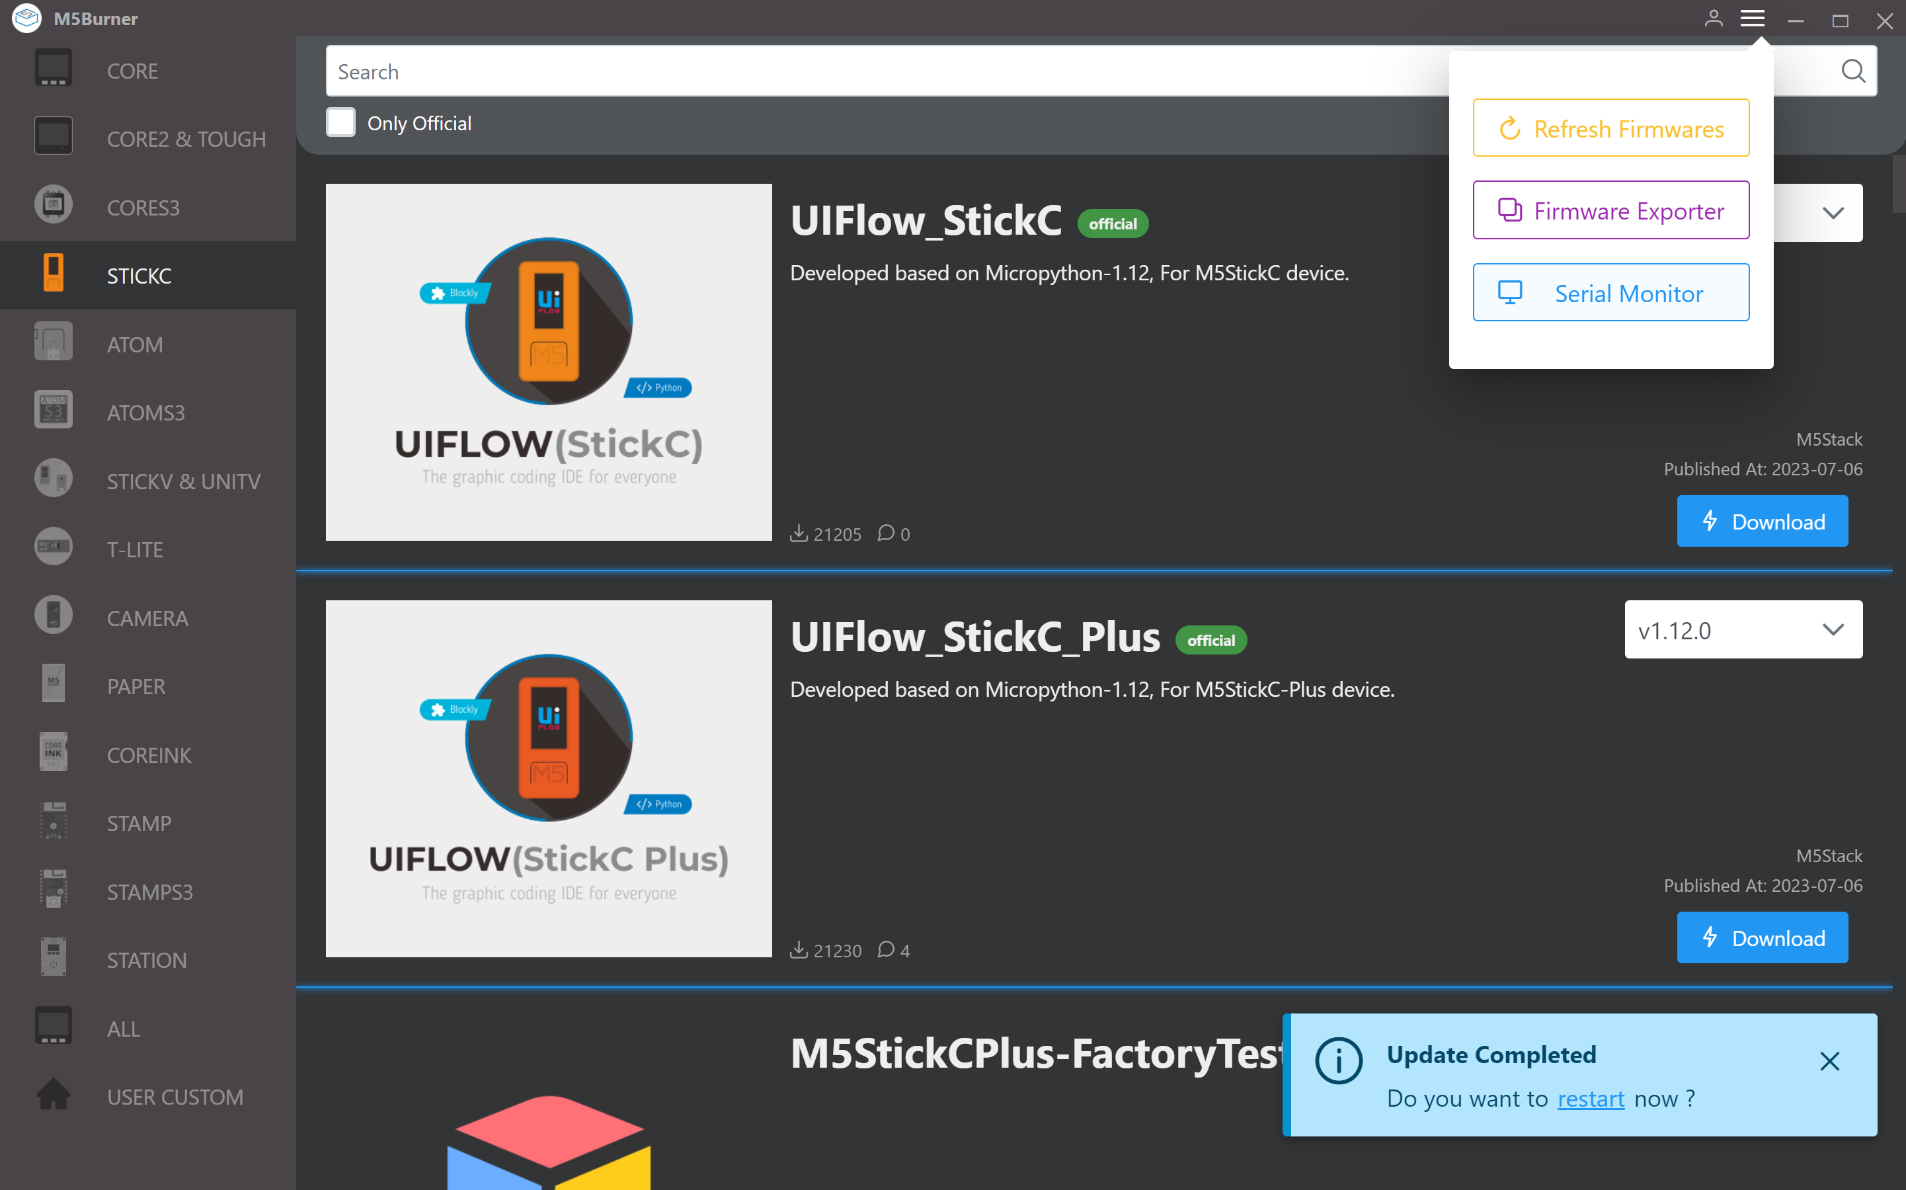The height and width of the screenshot is (1190, 1906).
Task: Click the search magnifier icon
Action: pos(1853,71)
